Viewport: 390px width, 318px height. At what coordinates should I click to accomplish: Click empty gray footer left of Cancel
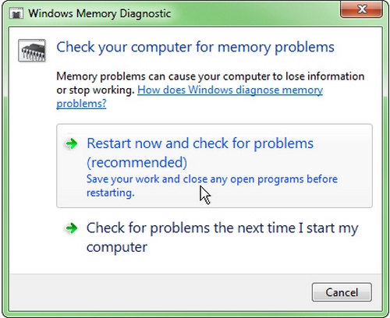pos(156,292)
